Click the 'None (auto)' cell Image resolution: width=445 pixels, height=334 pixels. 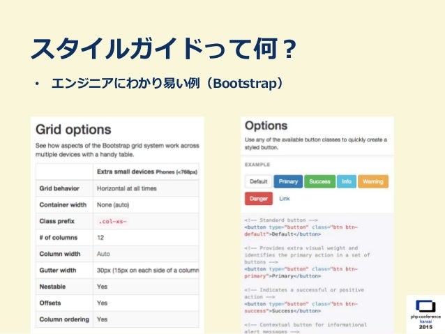pos(113,205)
